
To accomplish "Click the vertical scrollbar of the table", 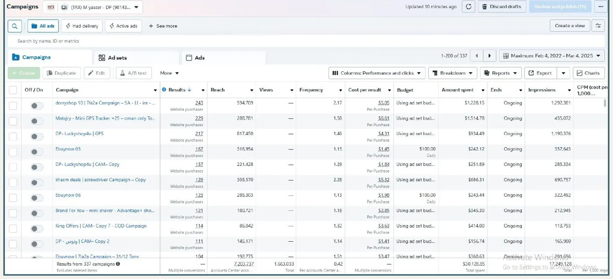I will [x=605, y=103].
